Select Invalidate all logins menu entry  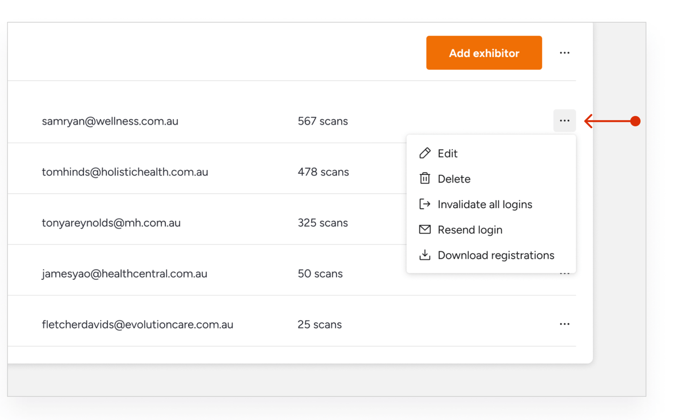(x=491, y=204)
